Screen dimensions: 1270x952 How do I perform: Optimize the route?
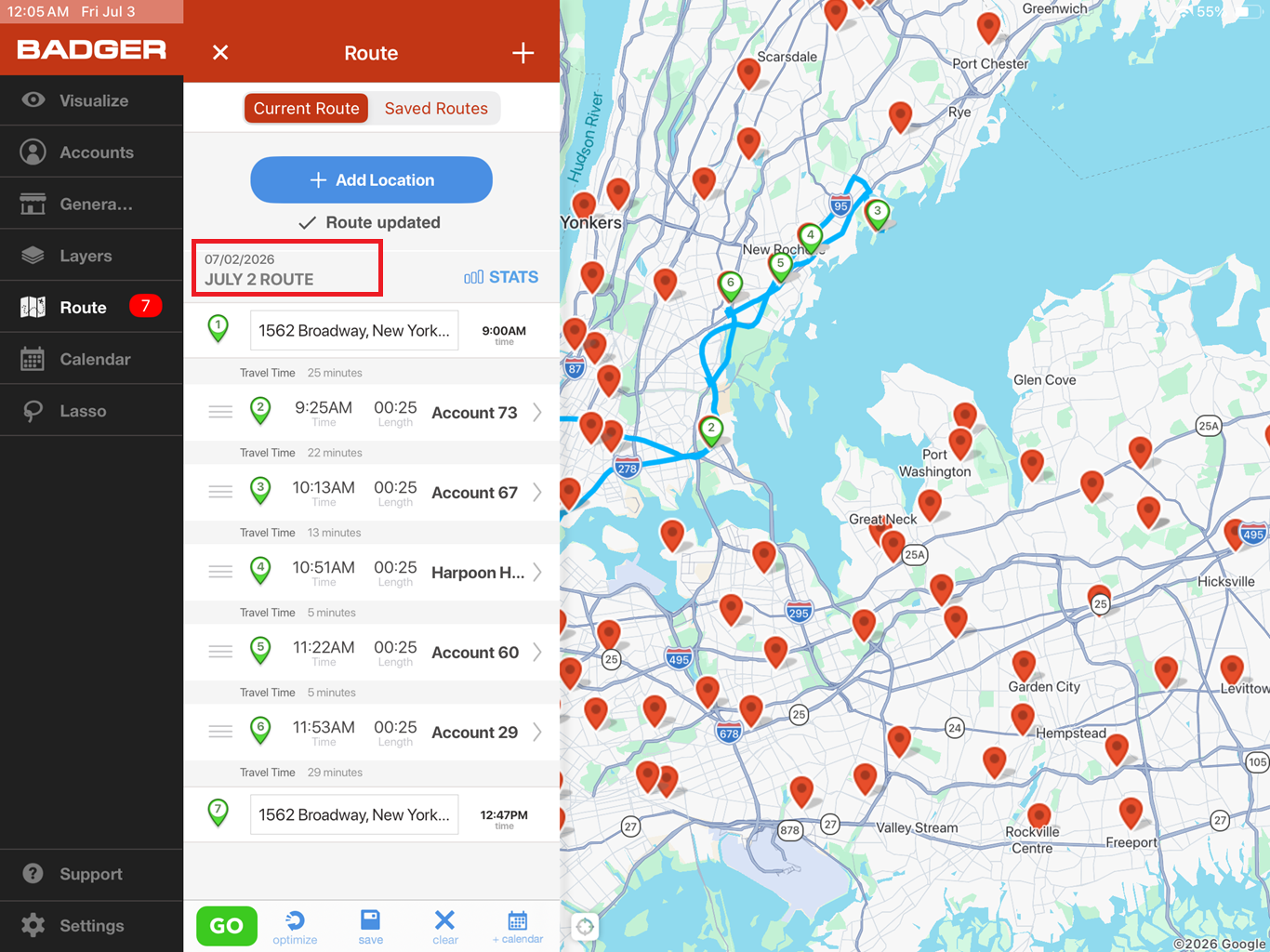click(x=295, y=927)
